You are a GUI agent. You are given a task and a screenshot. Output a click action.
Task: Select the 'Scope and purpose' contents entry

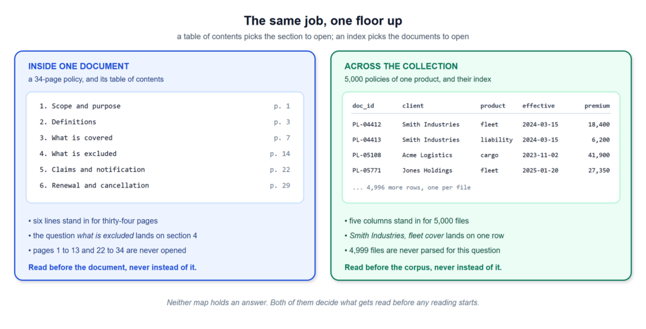pos(165,106)
